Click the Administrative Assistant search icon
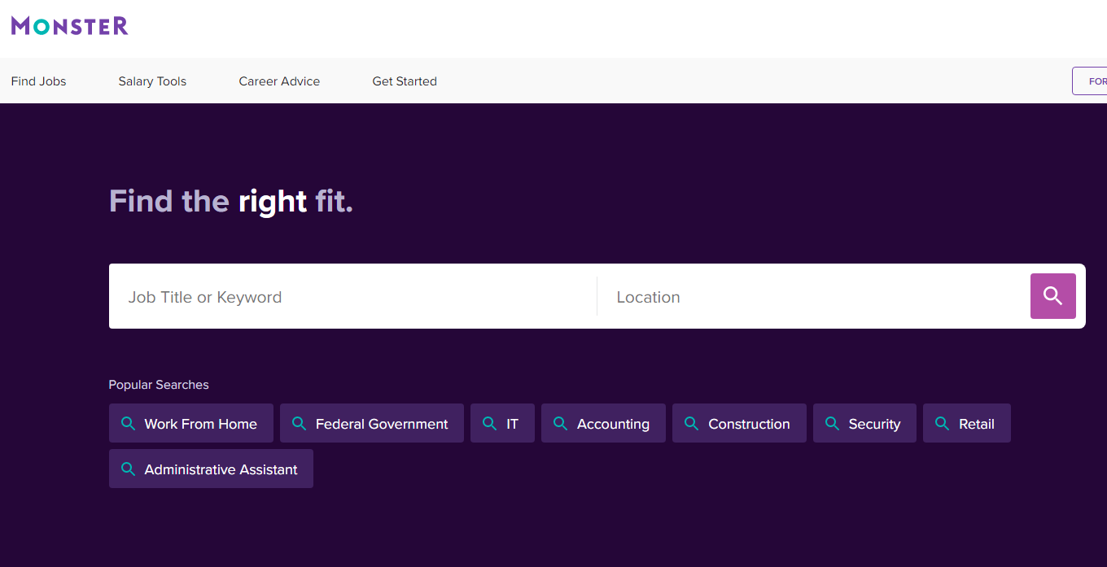The width and height of the screenshot is (1107, 567). (x=128, y=469)
